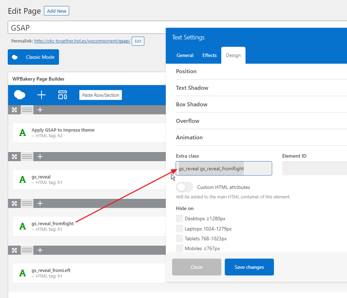Open the 'gs_reveal' text element
The image size is (347, 298).
pyautogui.click(x=41, y=177)
